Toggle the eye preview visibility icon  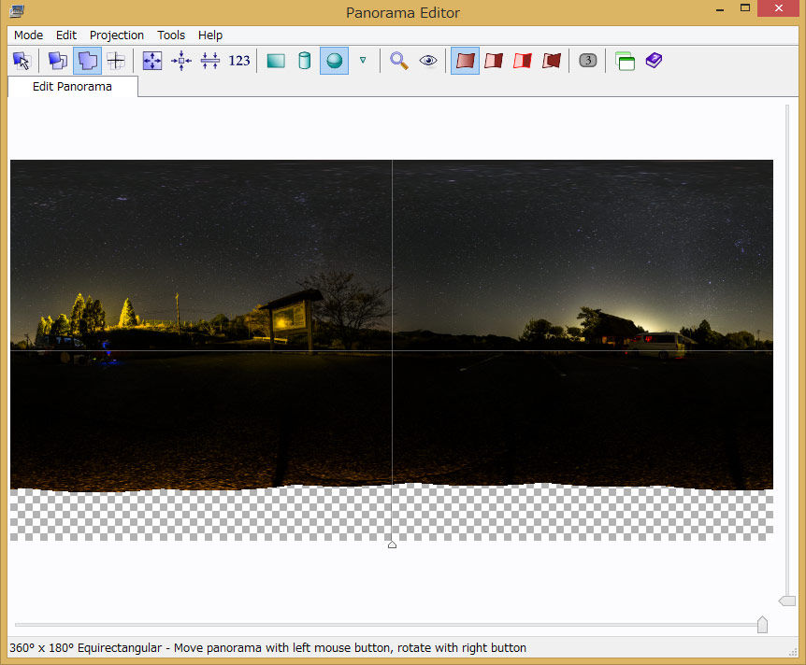(428, 61)
